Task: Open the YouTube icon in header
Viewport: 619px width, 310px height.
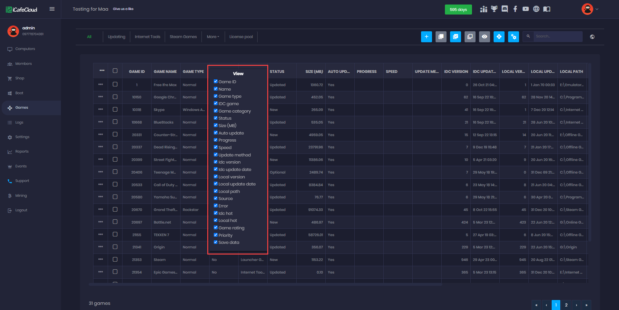Action: 526,9
